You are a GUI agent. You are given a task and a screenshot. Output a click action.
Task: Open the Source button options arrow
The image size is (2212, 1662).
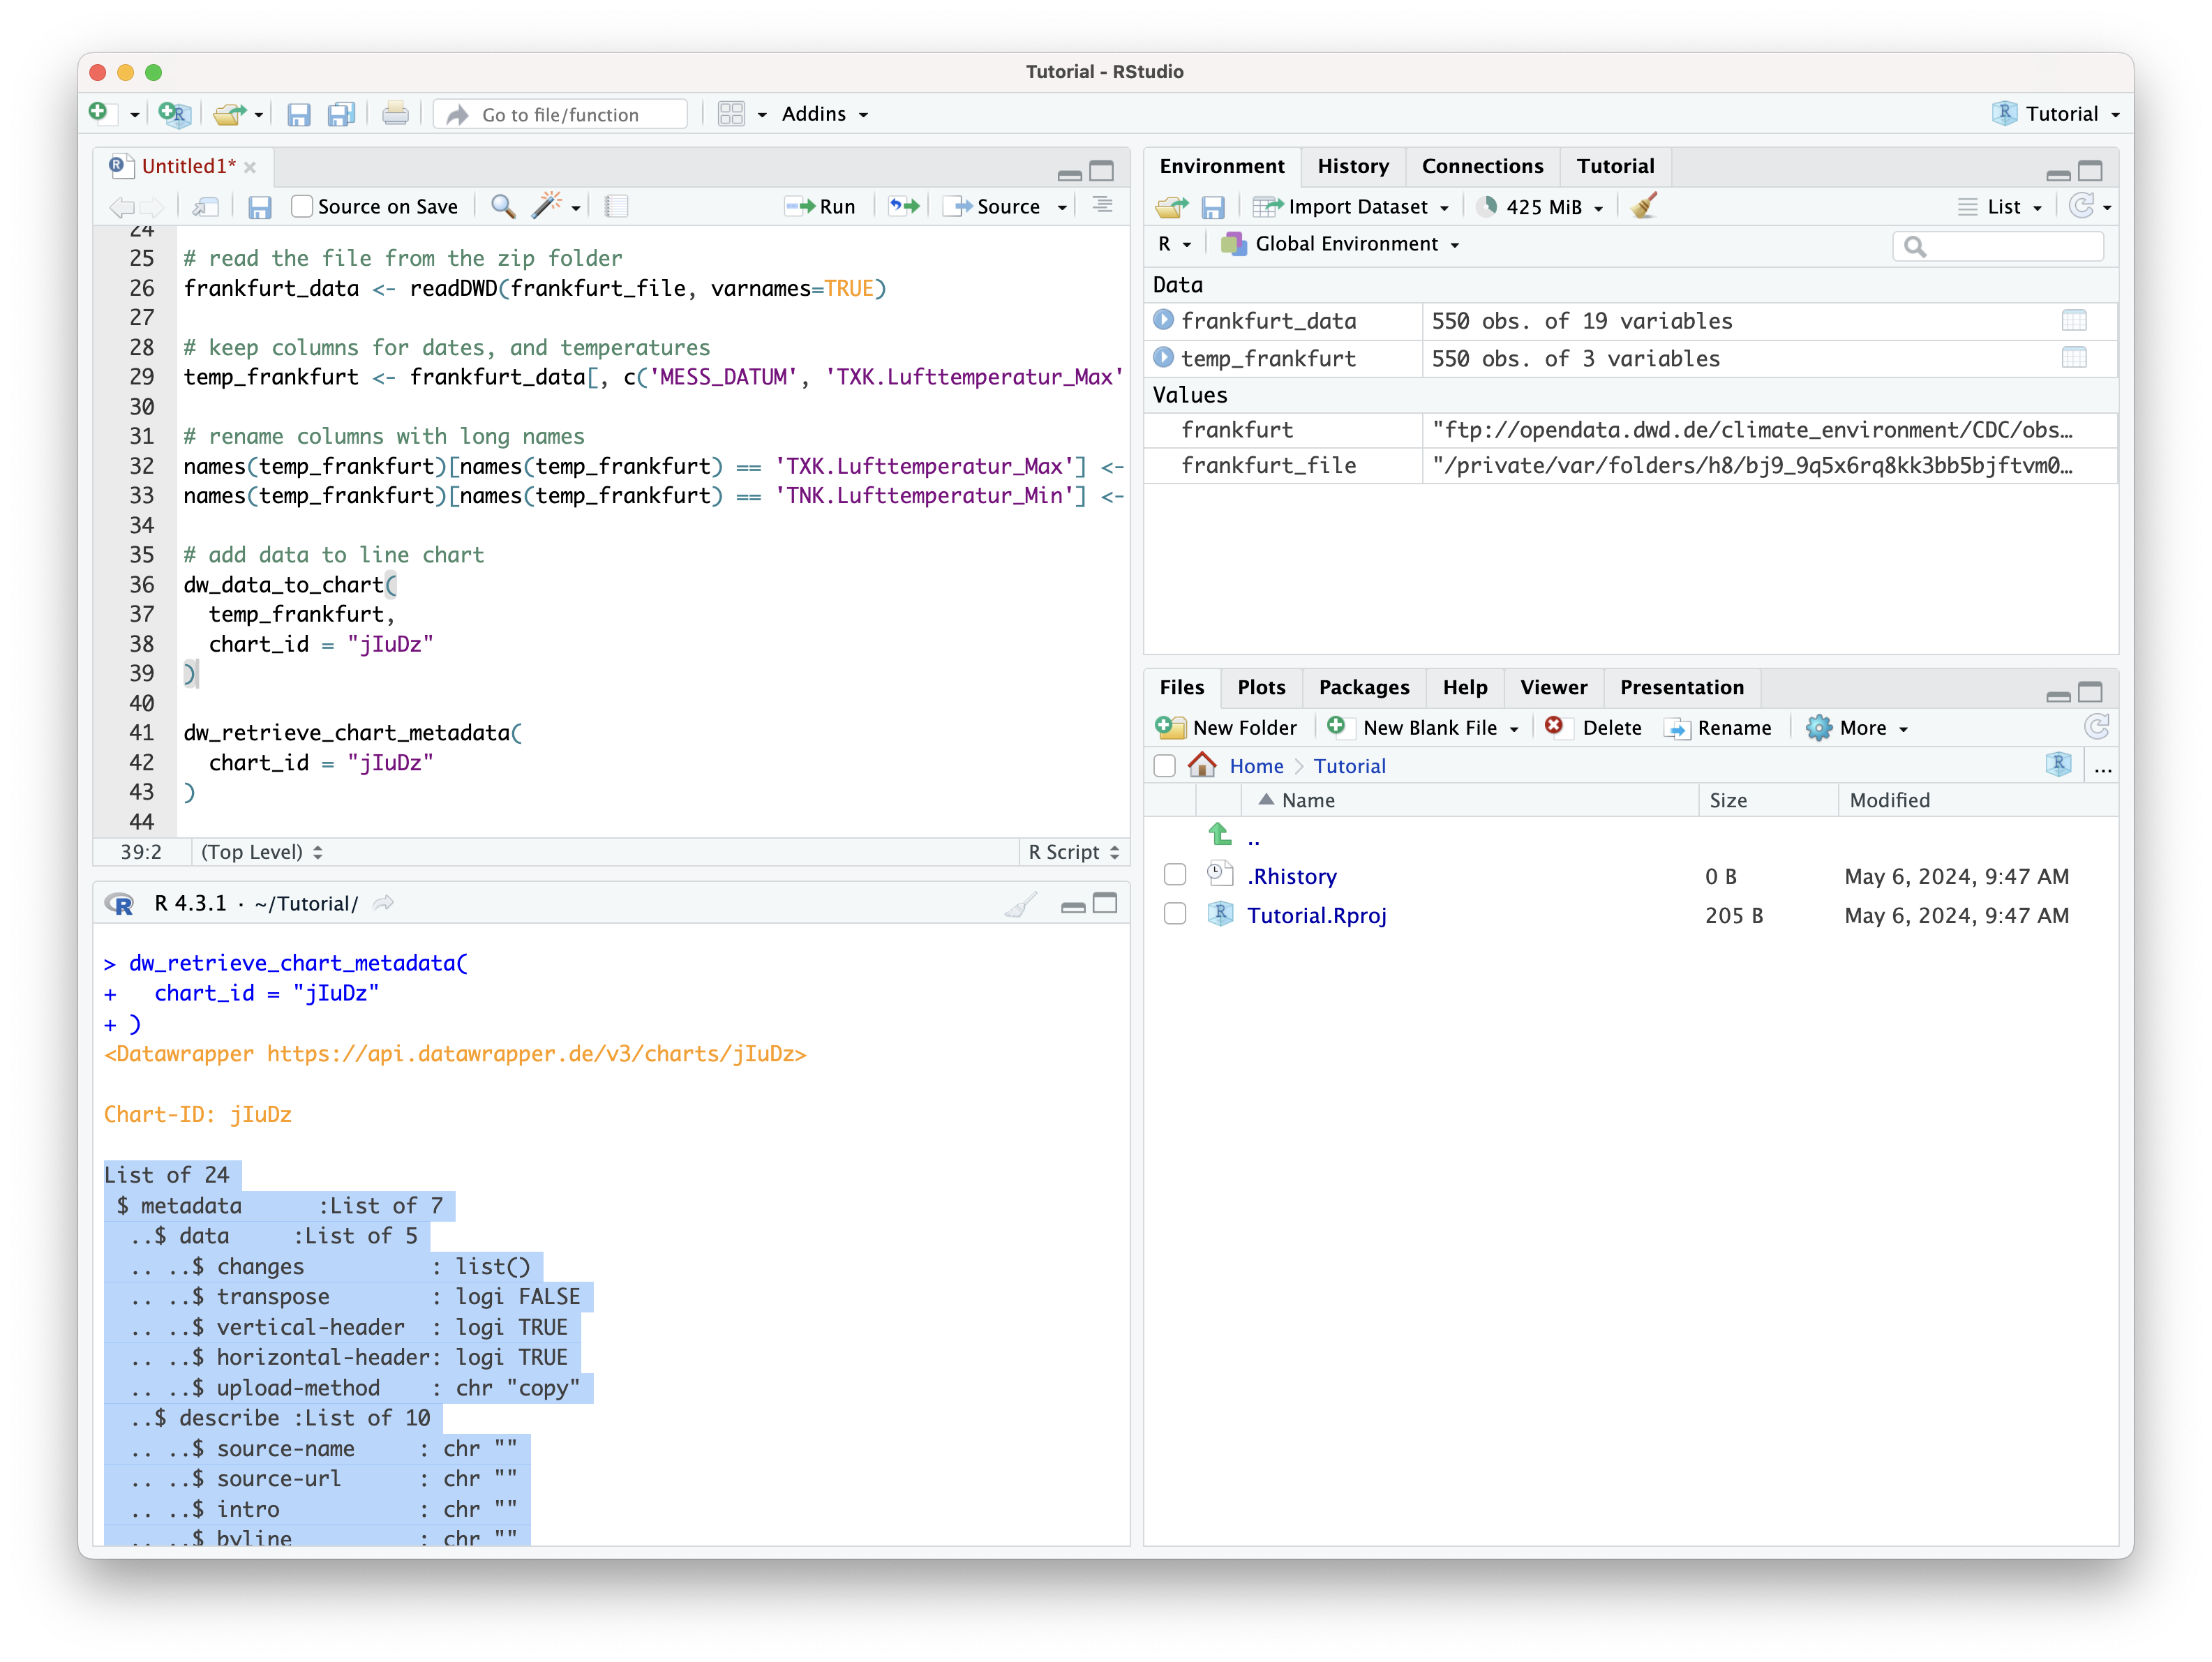tap(1062, 207)
